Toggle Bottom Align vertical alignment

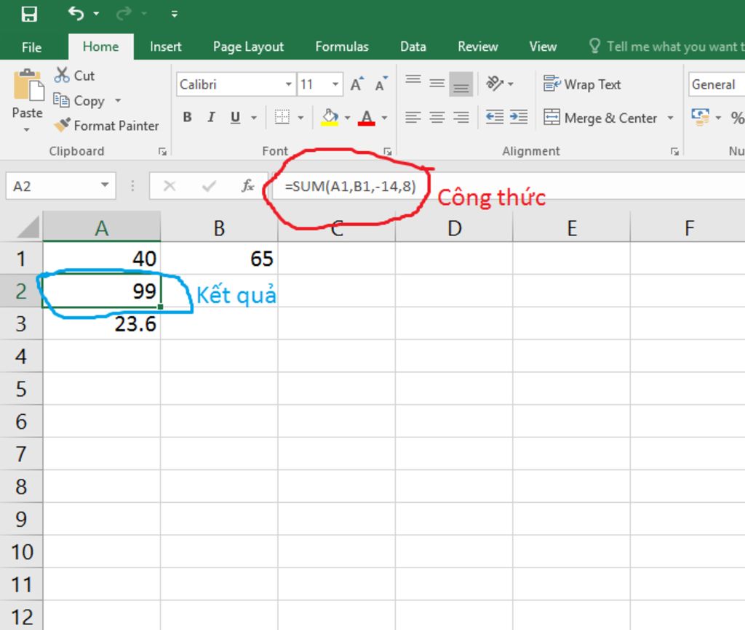pyautogui.click(x=461, y=84)
